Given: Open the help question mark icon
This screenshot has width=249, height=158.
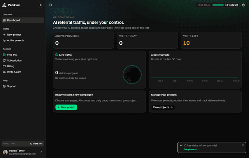Looking at the screenshot, I should pos(244,5).
